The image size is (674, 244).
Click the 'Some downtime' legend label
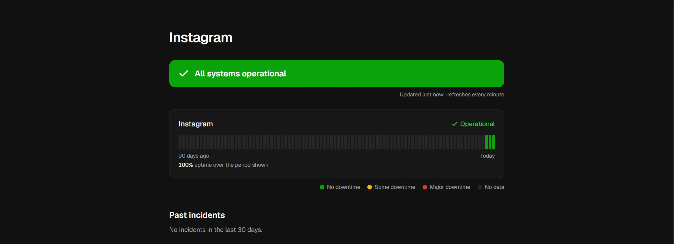pyautogui.click(x=395, y=187)
